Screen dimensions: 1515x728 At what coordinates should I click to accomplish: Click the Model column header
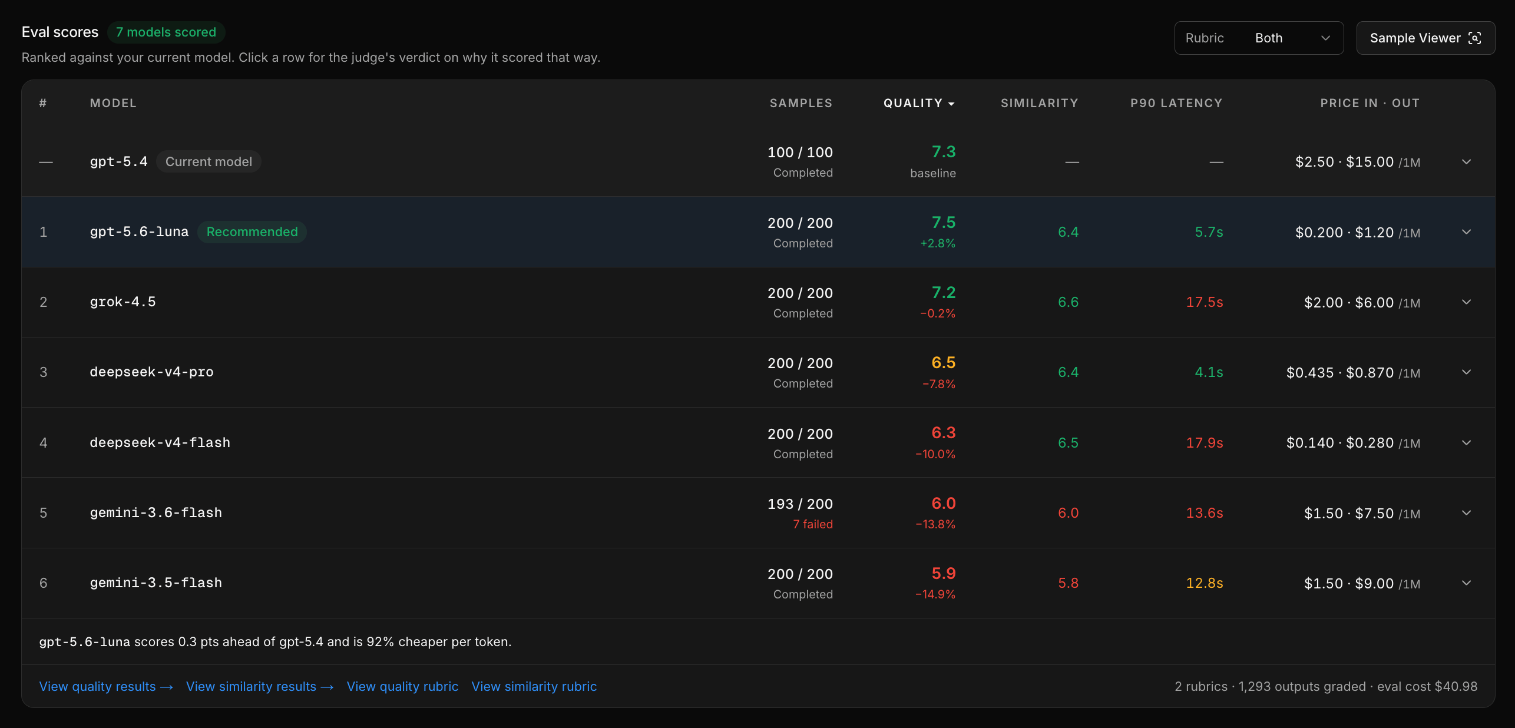[113, 103]
